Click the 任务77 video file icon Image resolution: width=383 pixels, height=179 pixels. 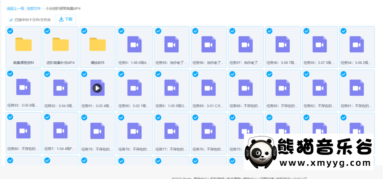pyautogui.click(x=171, y=131)
